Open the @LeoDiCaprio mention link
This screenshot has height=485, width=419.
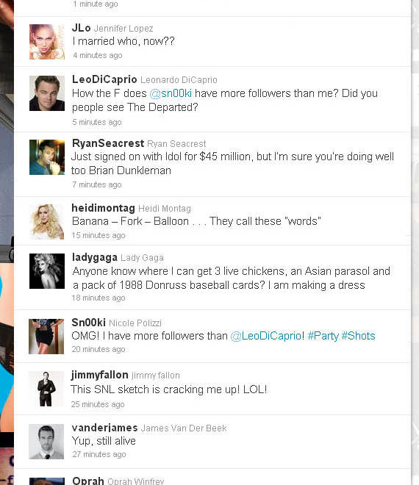(x=266, y=336)
